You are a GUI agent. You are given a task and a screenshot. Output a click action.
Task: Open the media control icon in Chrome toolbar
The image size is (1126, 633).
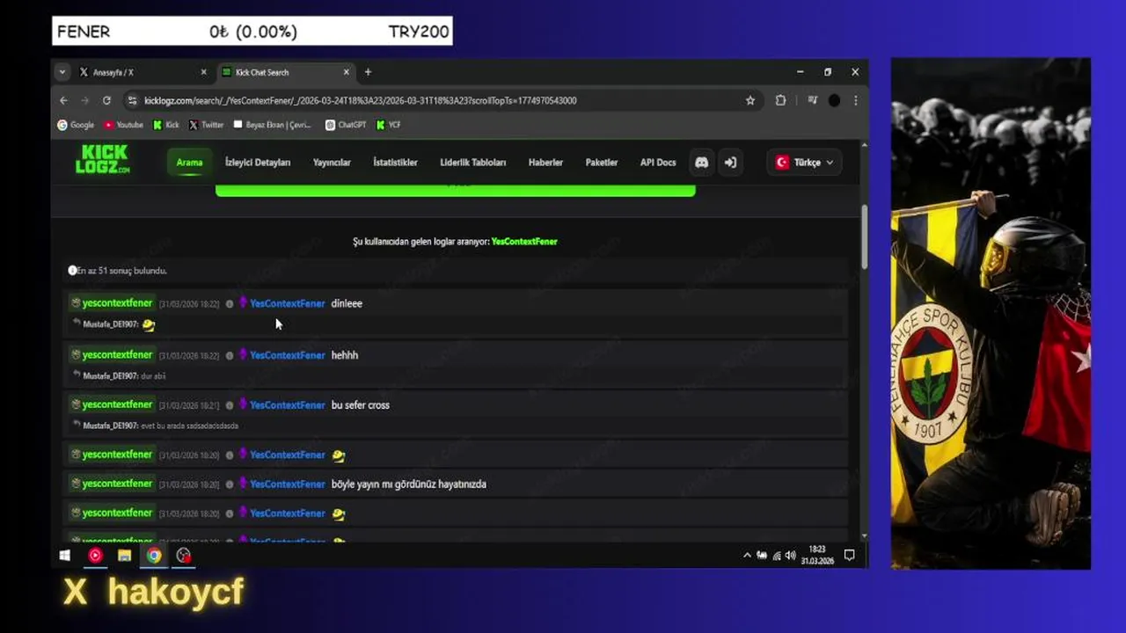tap(811, 100)
